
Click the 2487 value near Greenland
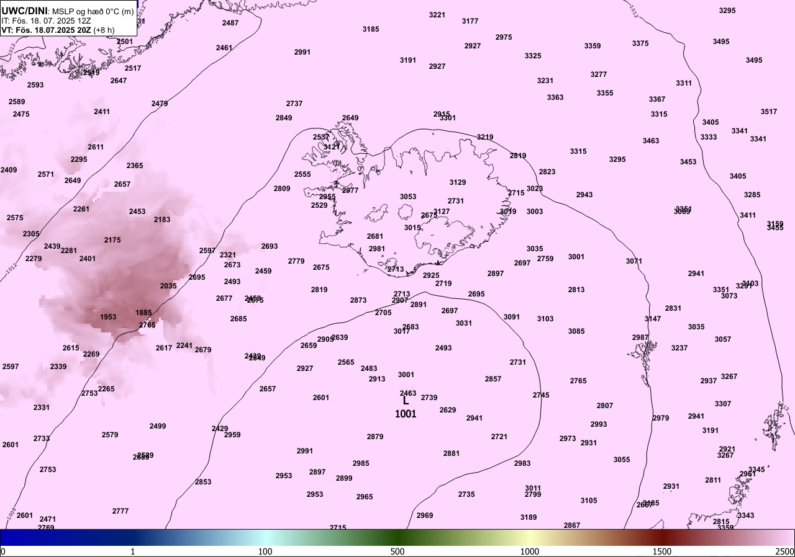click(230, 23)
